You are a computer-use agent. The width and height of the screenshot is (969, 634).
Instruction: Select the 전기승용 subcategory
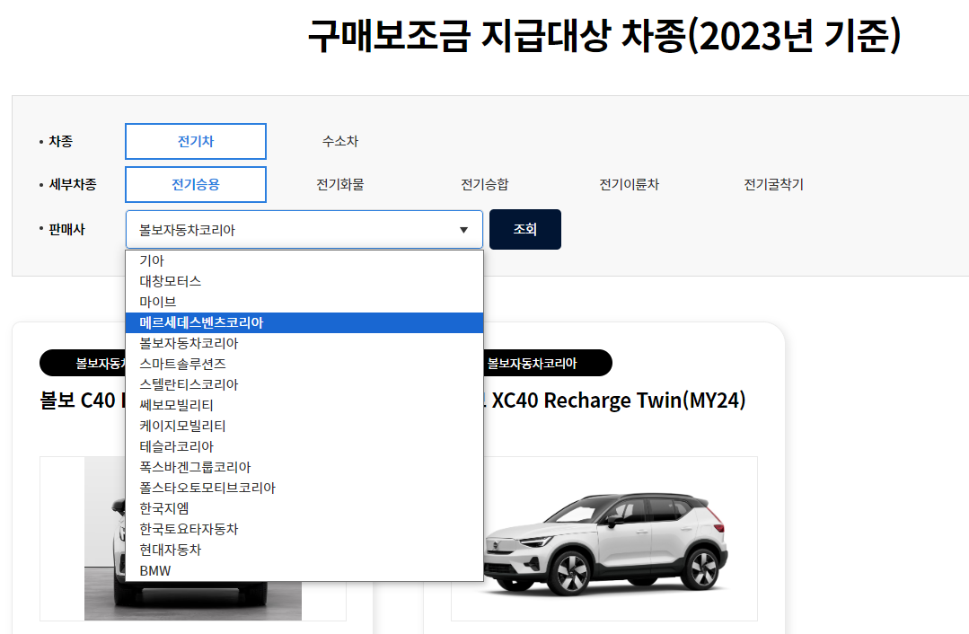tap(195, 184)
